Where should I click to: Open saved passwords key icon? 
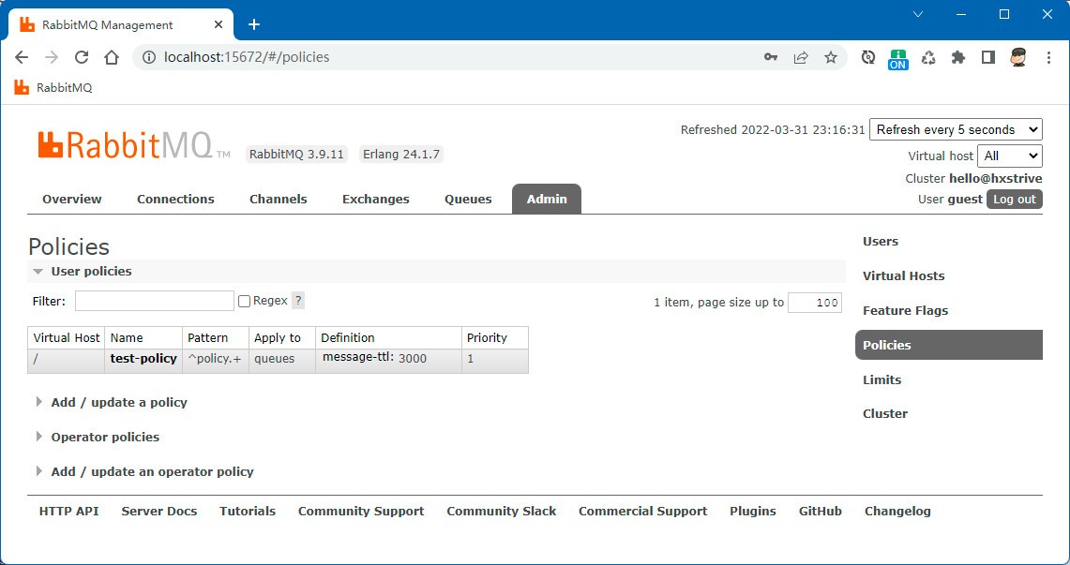[771, 57]
